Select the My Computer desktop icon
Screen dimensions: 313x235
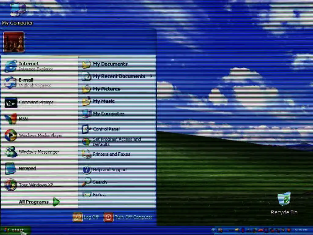point(17,13)
